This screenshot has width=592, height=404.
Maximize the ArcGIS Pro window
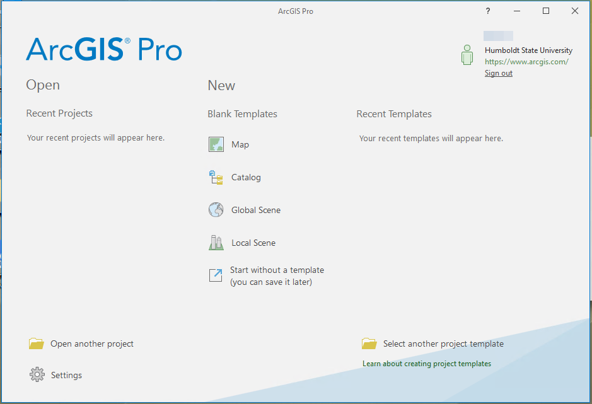pyautogui.click(x=546, y=11)
